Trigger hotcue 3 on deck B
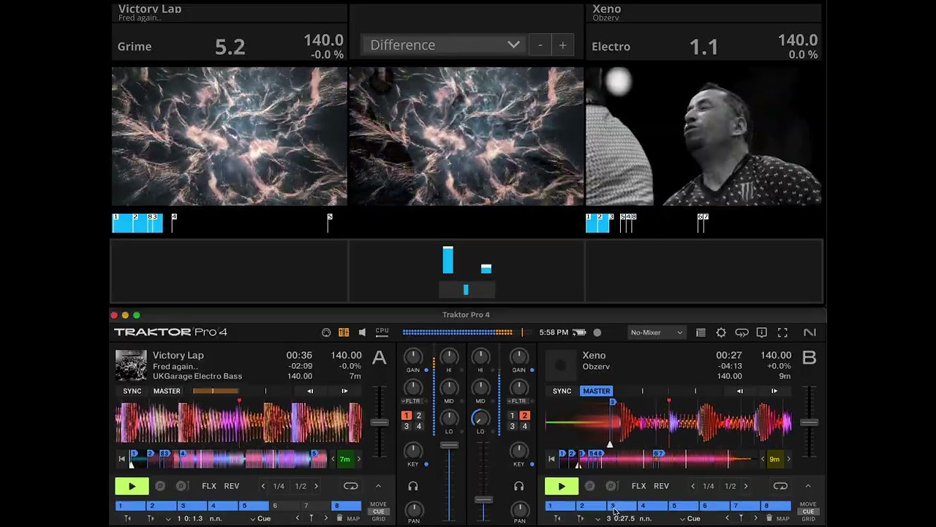This screenshot has height=527, width=936. tap(621, 506)
